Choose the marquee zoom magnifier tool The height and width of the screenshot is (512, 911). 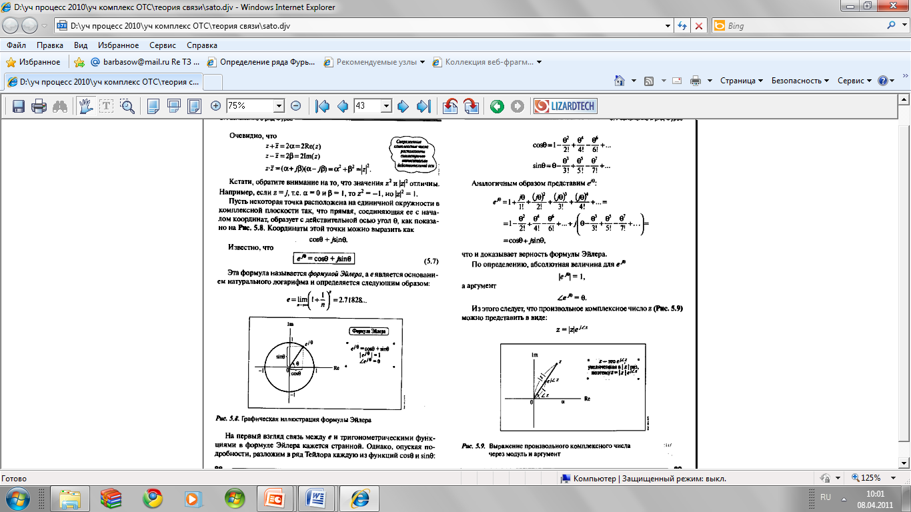(x=127, y=106)
